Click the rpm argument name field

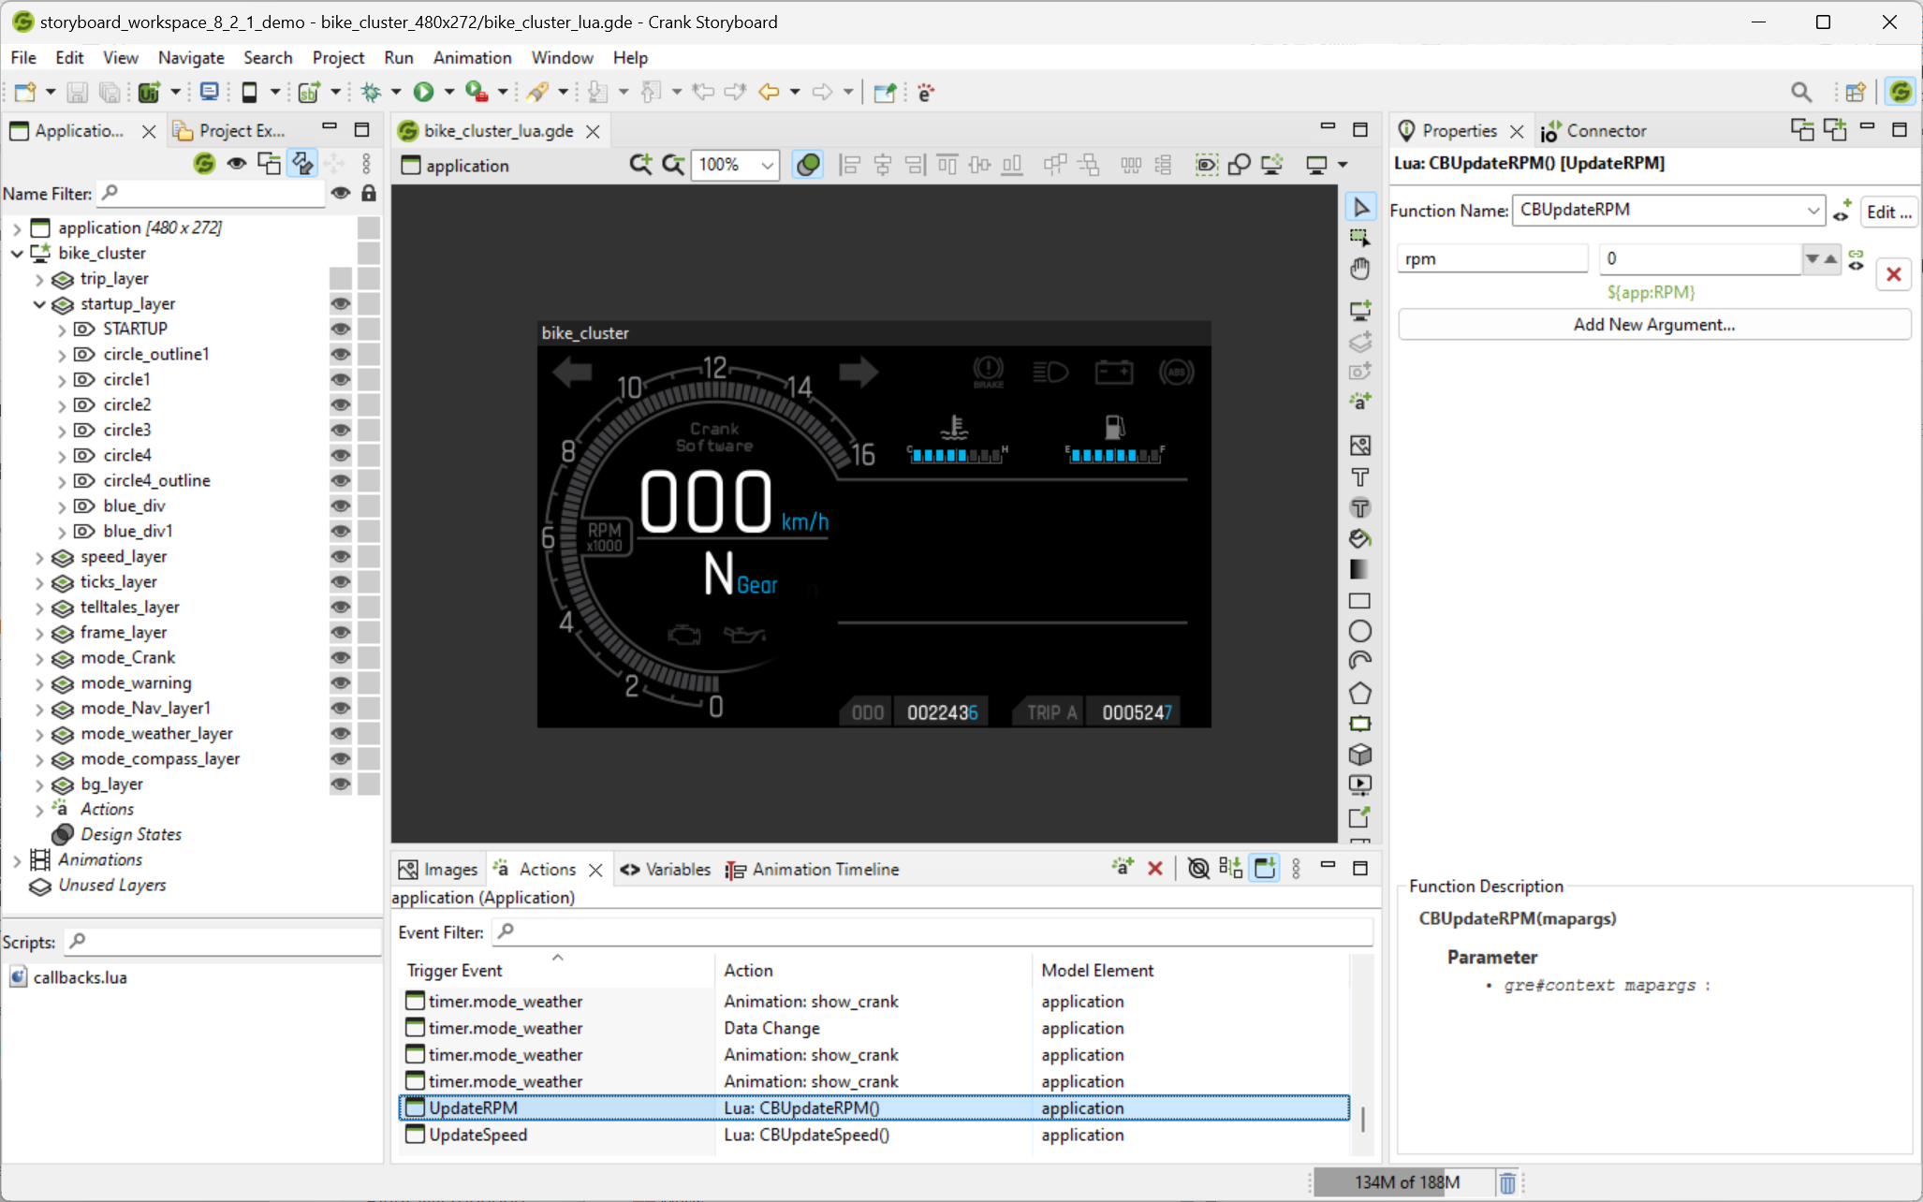coord(1492,258)
